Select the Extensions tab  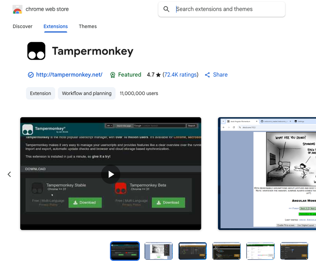[x=56, y=26]
